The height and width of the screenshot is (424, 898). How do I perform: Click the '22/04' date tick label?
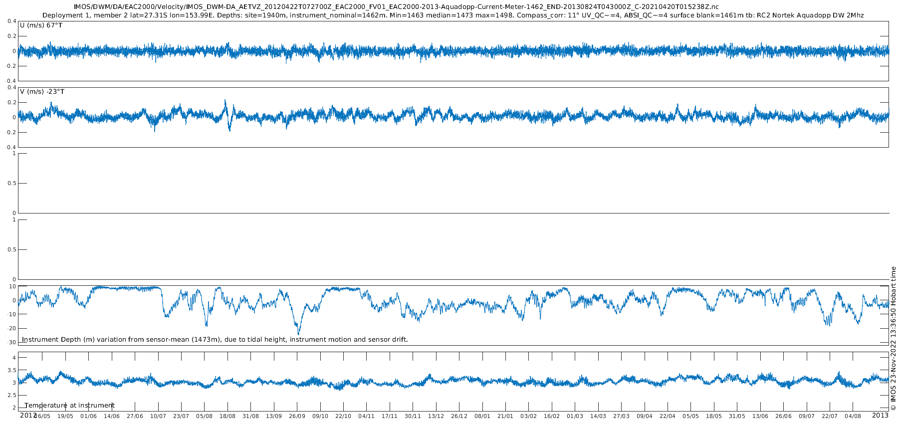tap(668, 416)
